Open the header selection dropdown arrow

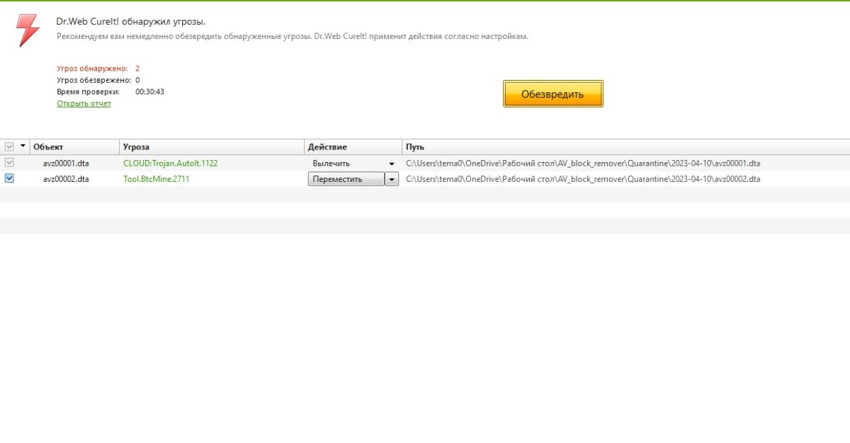coord(23,146)
